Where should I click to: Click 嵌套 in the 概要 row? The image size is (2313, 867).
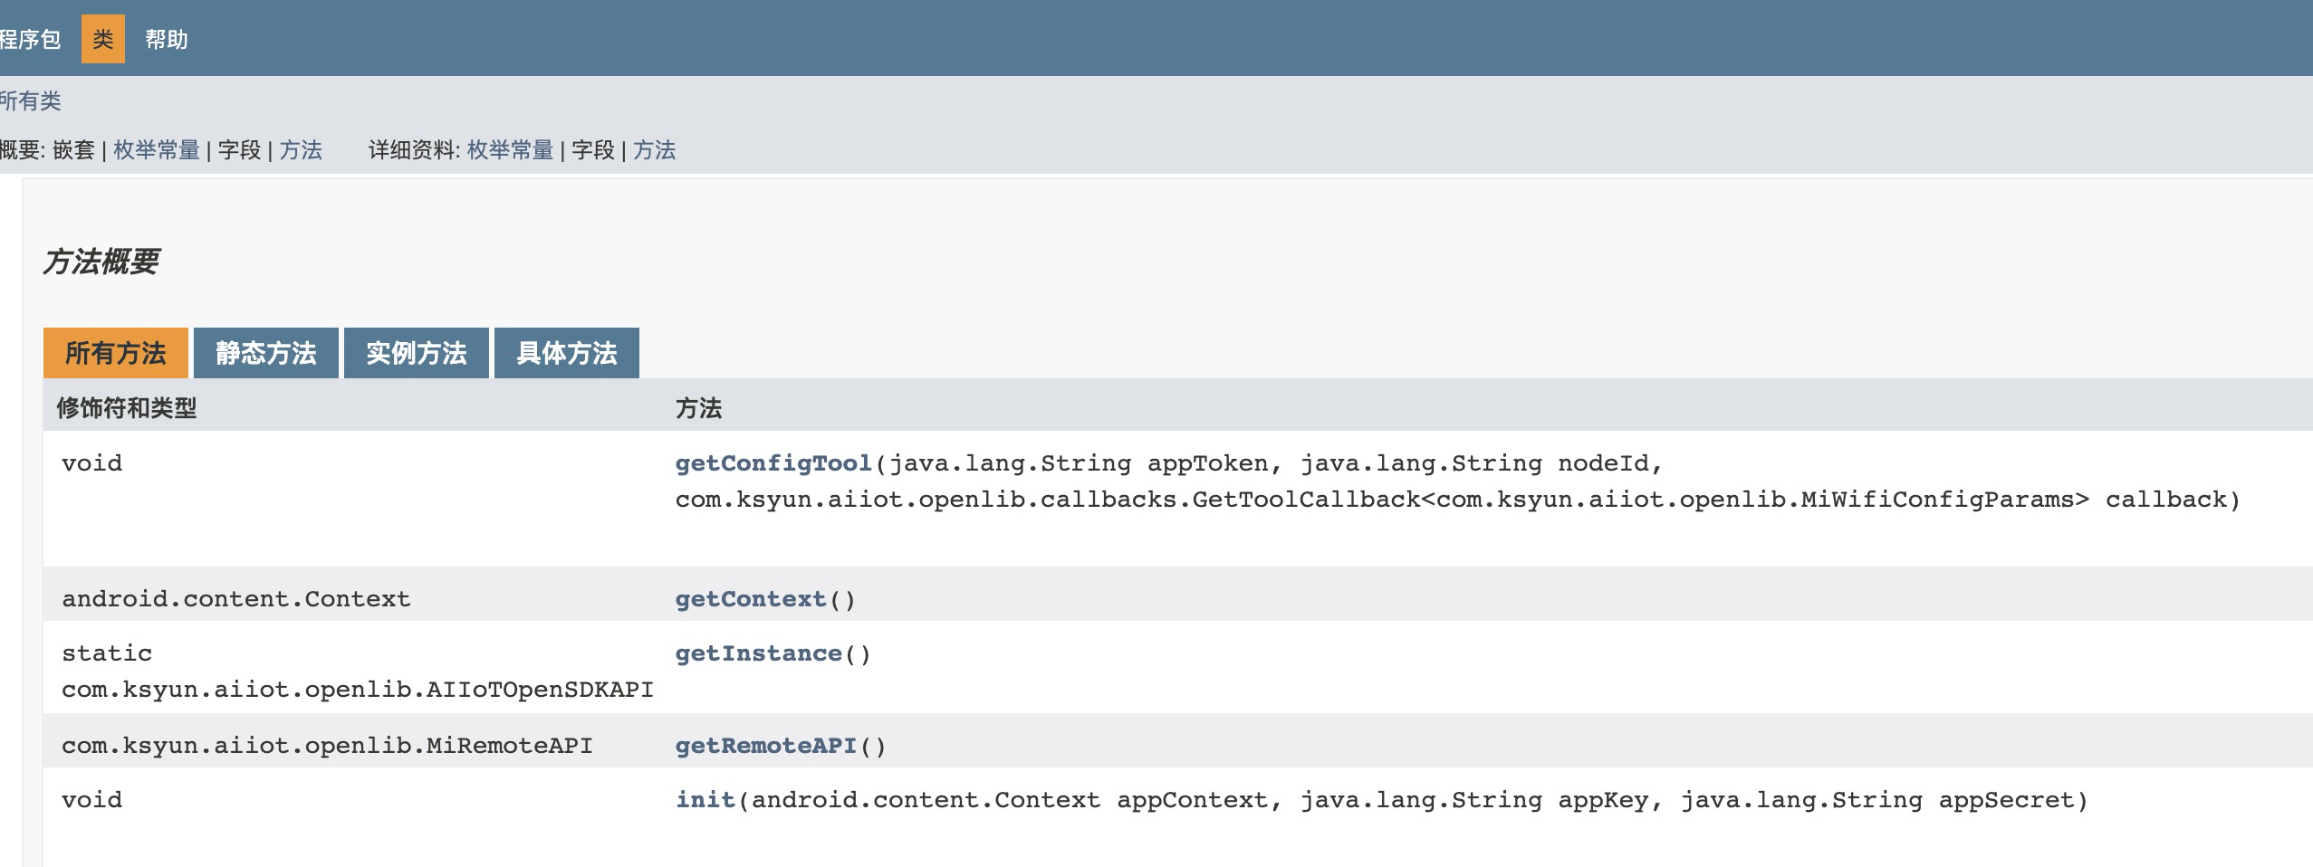point(74,150)
